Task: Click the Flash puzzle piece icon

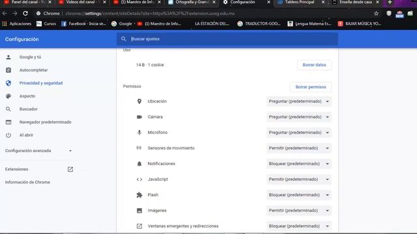Action: pyautogui.click(x=139, y=195)
